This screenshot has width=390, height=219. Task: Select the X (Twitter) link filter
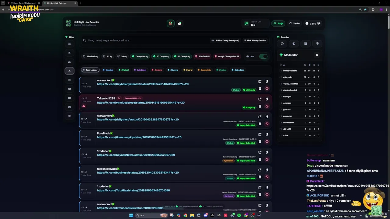(69, 71)
